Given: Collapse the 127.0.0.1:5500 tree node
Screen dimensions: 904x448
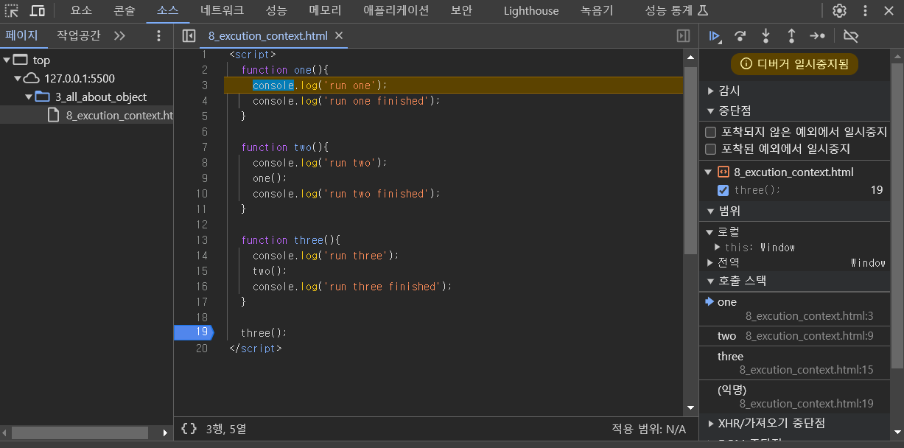Looking at the screenshot, I should (x=18, y=78).
